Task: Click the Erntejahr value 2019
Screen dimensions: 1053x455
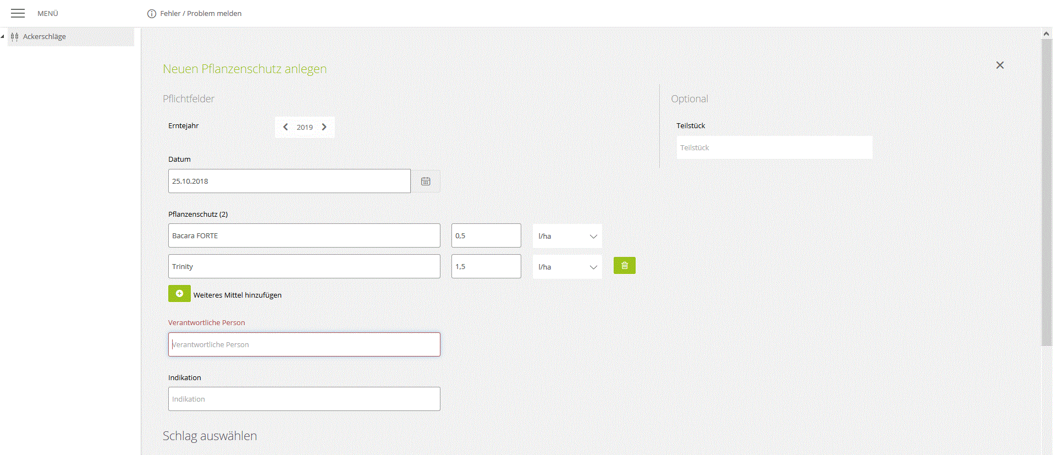Action: (305, 127)
